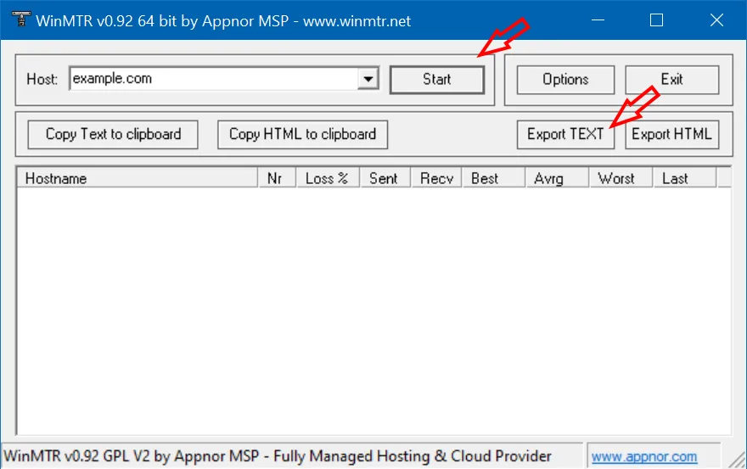Sort by Hostname column header

pos(138,179)
